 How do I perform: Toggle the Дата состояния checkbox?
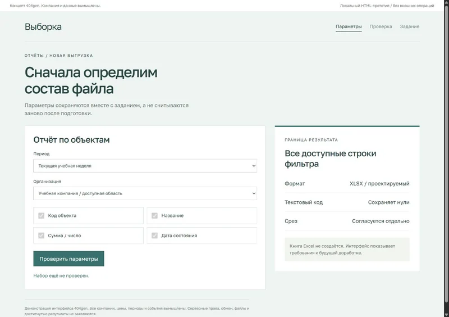(155, 236)
